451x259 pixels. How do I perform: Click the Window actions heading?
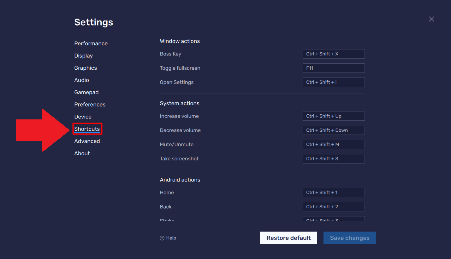click(x=180, y=41)
